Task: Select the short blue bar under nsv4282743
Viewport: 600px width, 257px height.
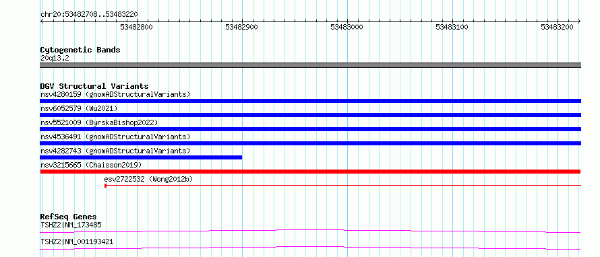Action: (x=141, y=157)
